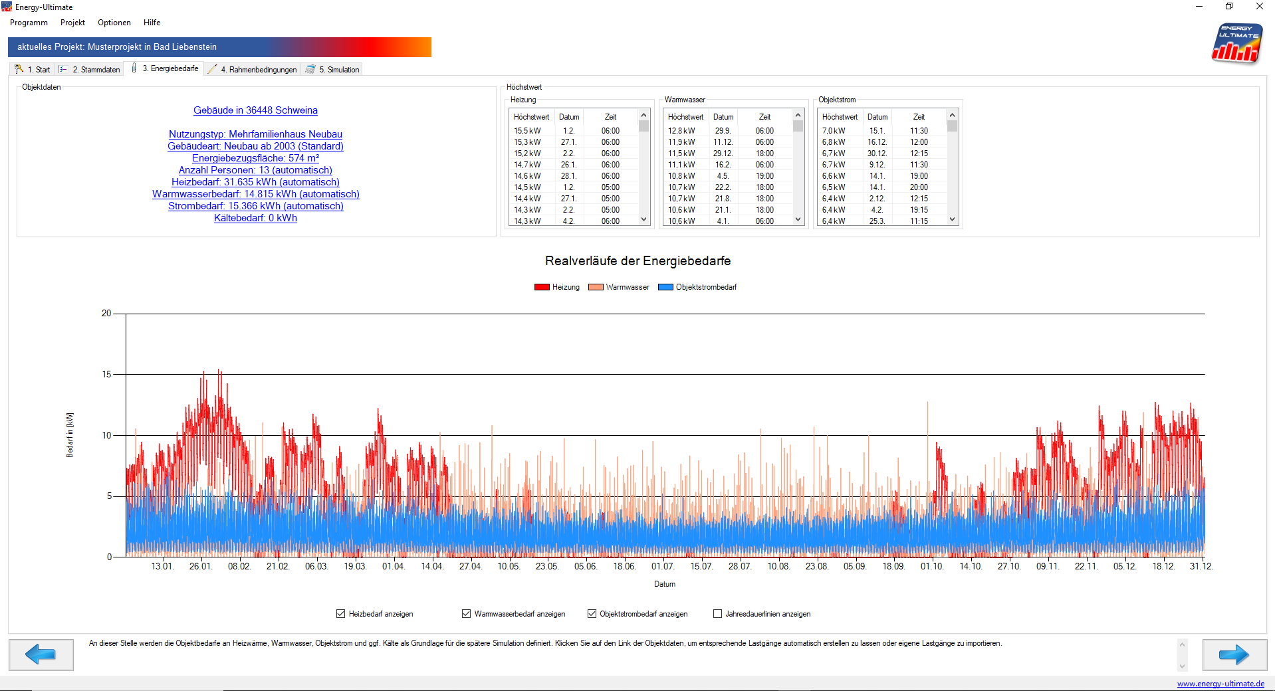Click the blue forward arrow button
This screenshot has width=1275, height=691.
pos(1234,654)
